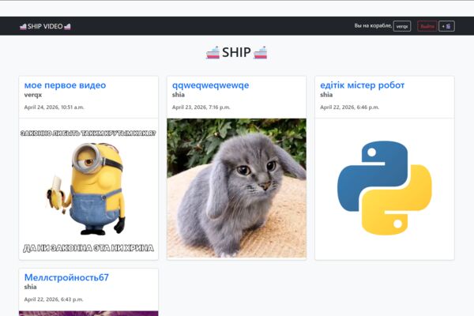Click the verqx profile button
This screenshot has width=474, height=316.
pyautogui.click(x=402, y=26)
